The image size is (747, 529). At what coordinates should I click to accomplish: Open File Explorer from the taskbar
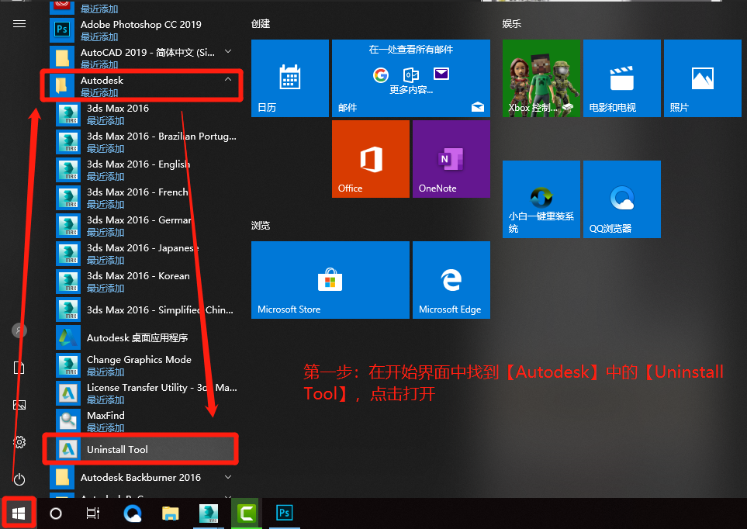170,513
